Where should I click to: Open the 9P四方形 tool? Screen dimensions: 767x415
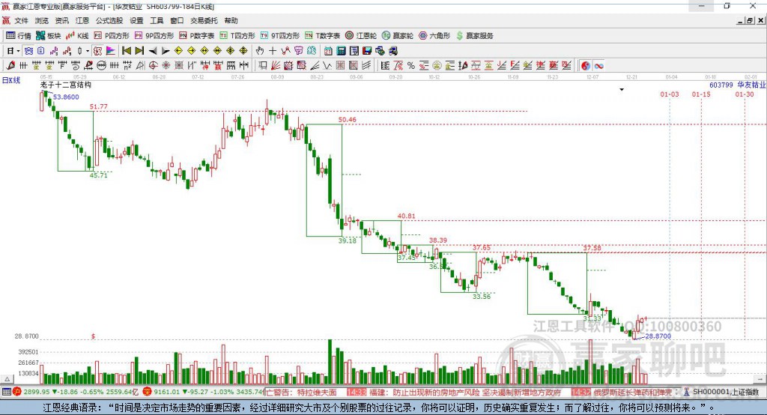pyautogui.click(x=154, y=36)
